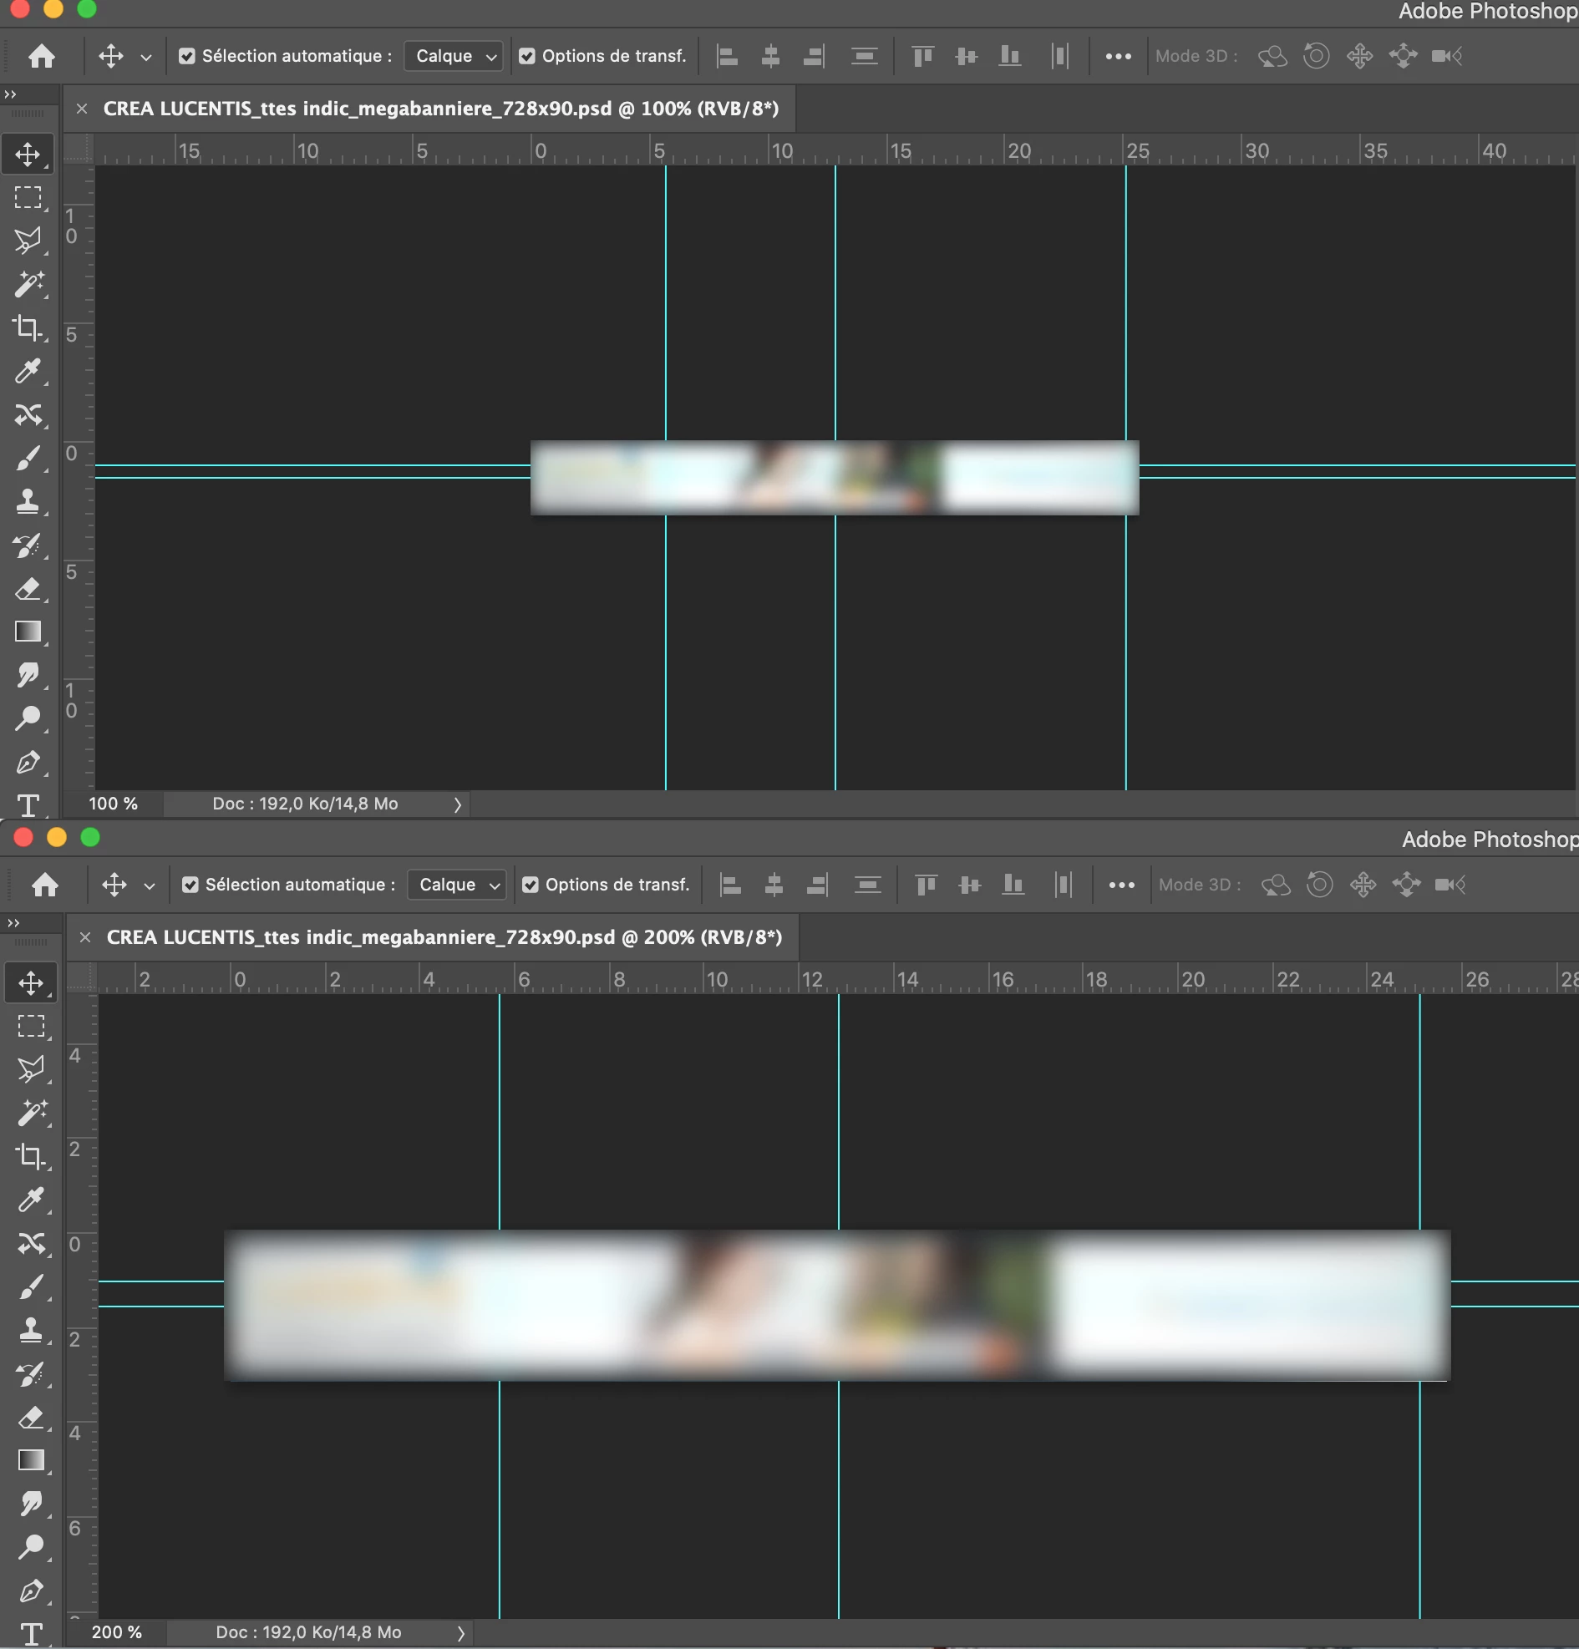Open Move tool preset picker in bottom window
The width and height of the screenshot is (1579, 1649).
point(150,886)
